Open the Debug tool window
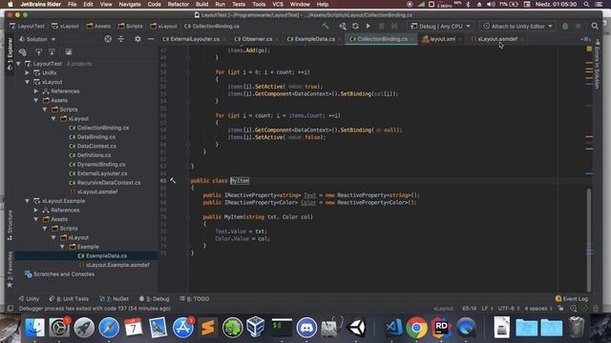This screenshot has height=343, width=611. pyautogui.click(x=154, y=298)
